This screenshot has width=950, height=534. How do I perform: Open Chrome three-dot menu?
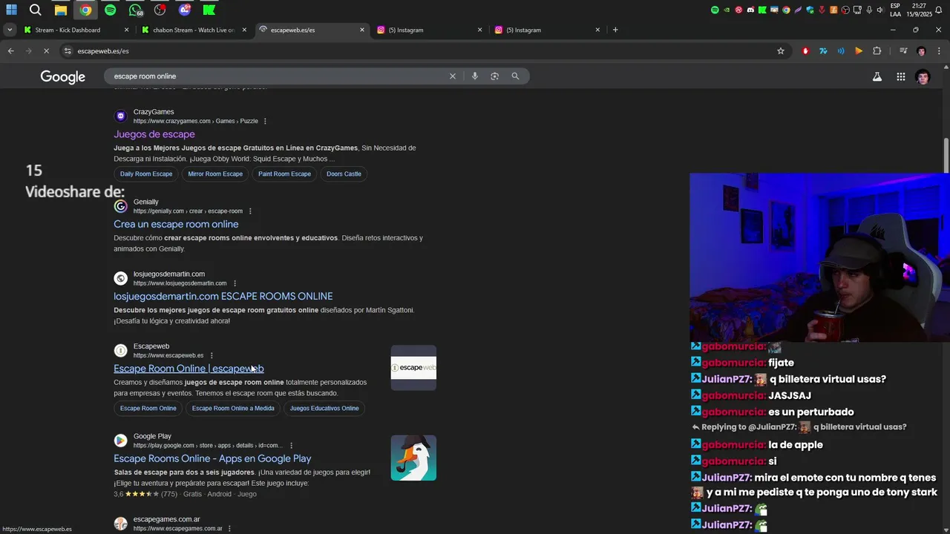click(939, 51)
